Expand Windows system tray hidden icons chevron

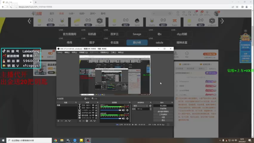pyautogui.click(x=220, y=140)
